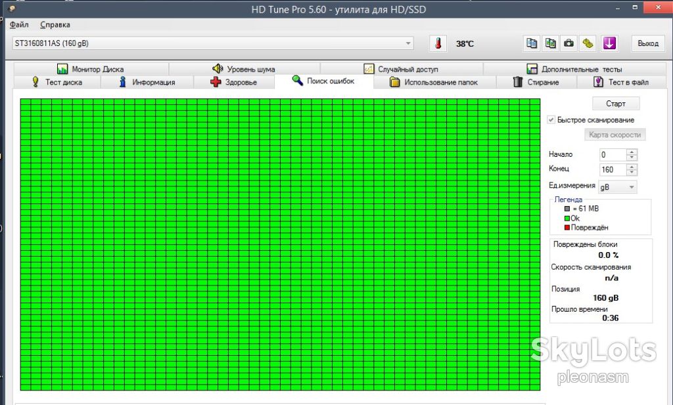
Task: Click the Выход button
Action: click(647, 43)
